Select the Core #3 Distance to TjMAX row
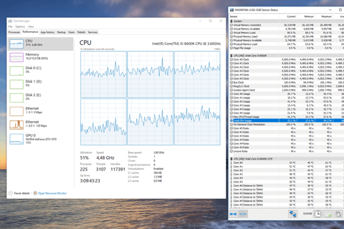Viewport: 344px width, 229px height. pyautogui.click(x=286, y=197)
